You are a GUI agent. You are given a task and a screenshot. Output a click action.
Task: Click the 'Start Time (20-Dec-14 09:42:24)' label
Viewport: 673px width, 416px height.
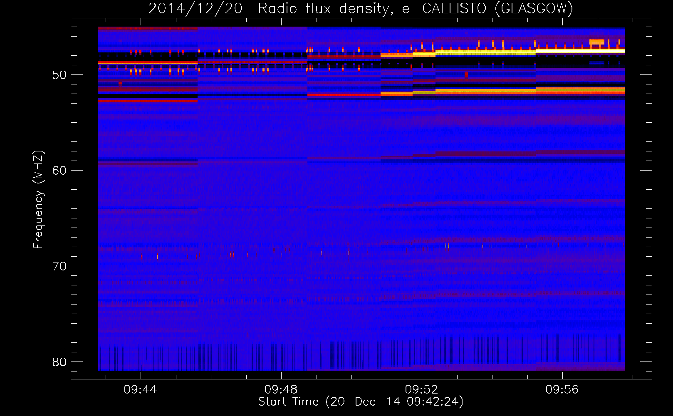(x=361, y=402)
